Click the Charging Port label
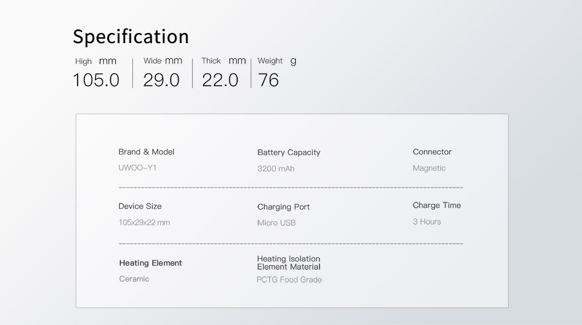The height and width of the screenshot is (325, 582). pyautogui.click(x=283, y=207)
